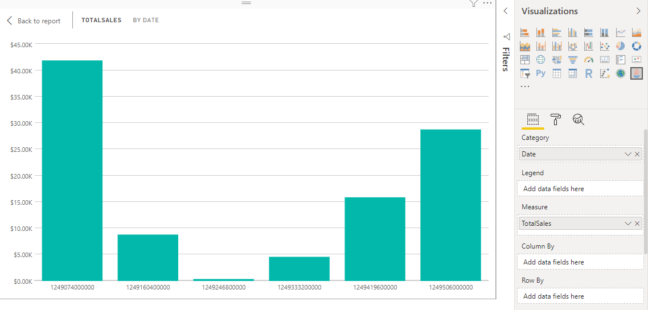Expand the Filters pane with left chevron
Image resolution: width=648 pixels, height=310 pixels.
pos(506,11)
